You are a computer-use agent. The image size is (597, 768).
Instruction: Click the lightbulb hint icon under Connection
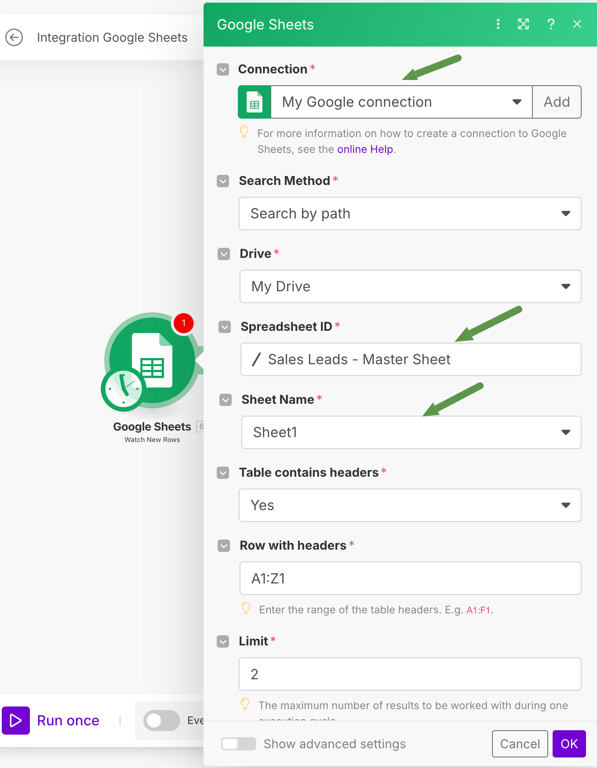(244, 132)
